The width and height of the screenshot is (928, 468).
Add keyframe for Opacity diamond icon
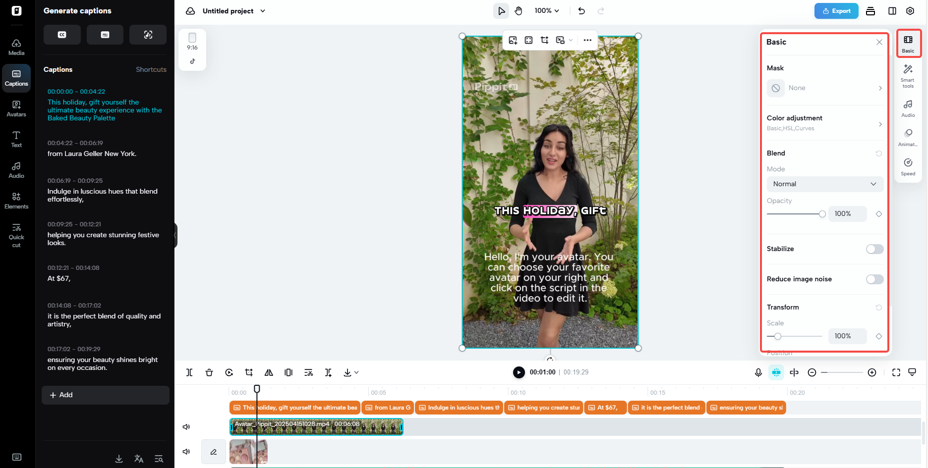click(879, 214)
